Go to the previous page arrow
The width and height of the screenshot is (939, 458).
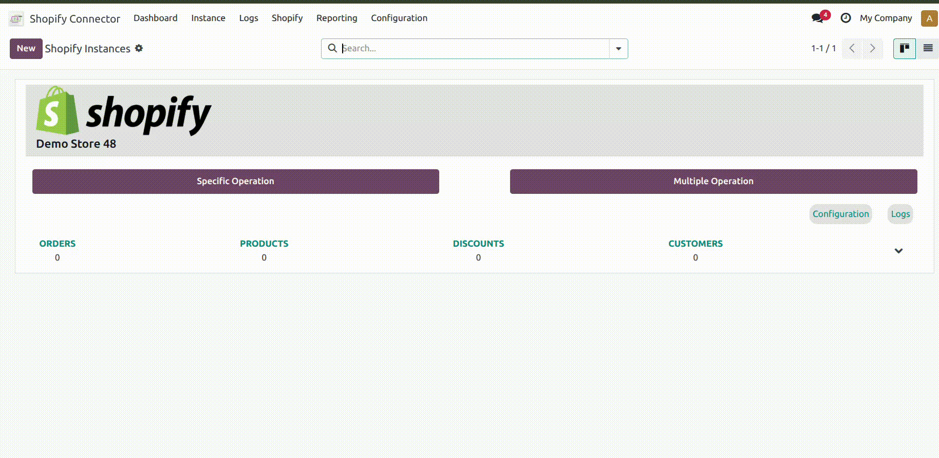[x=852, y=49]
